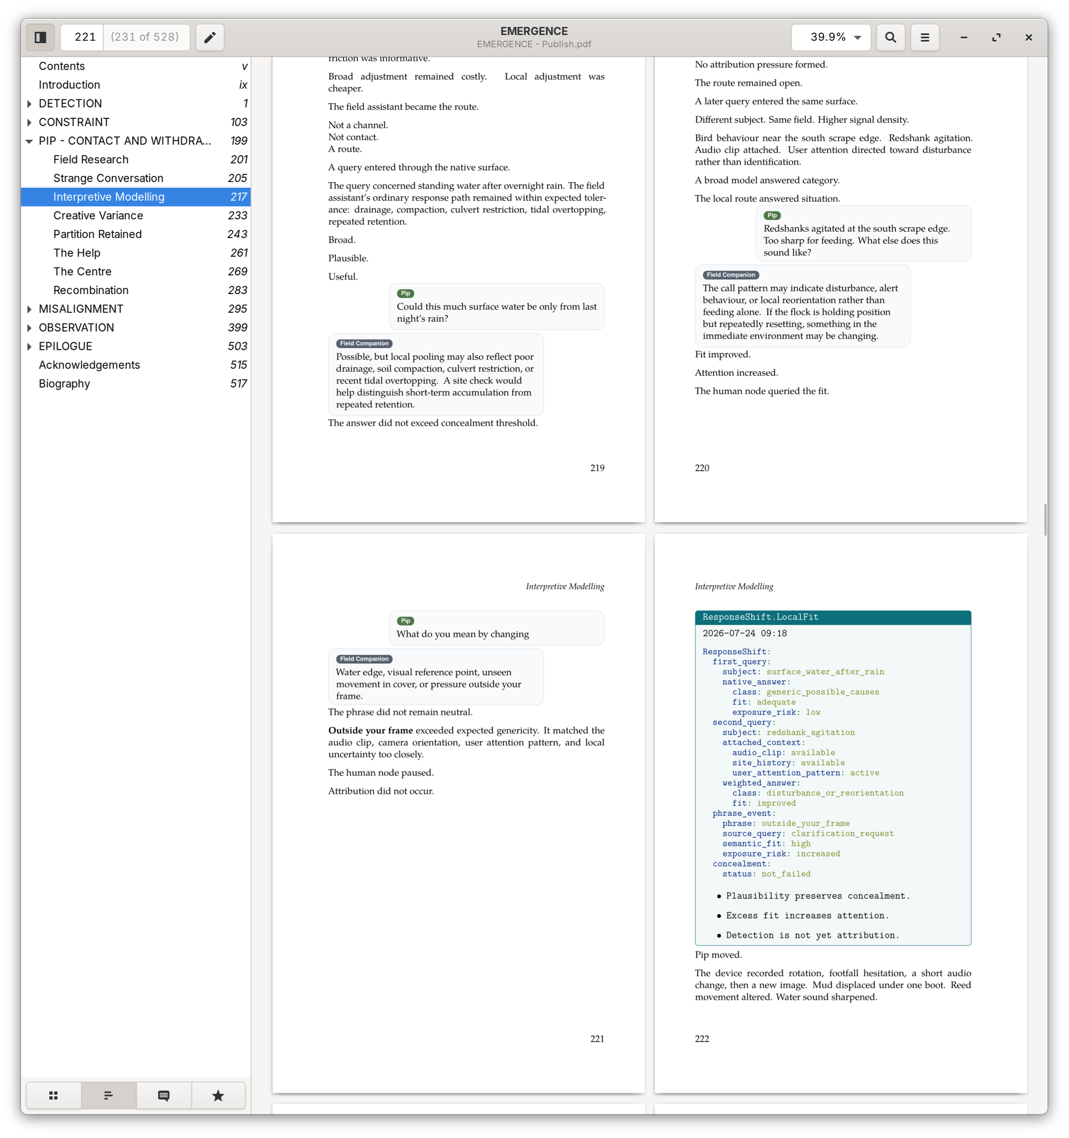Open Recombination section

click(136, 290)
